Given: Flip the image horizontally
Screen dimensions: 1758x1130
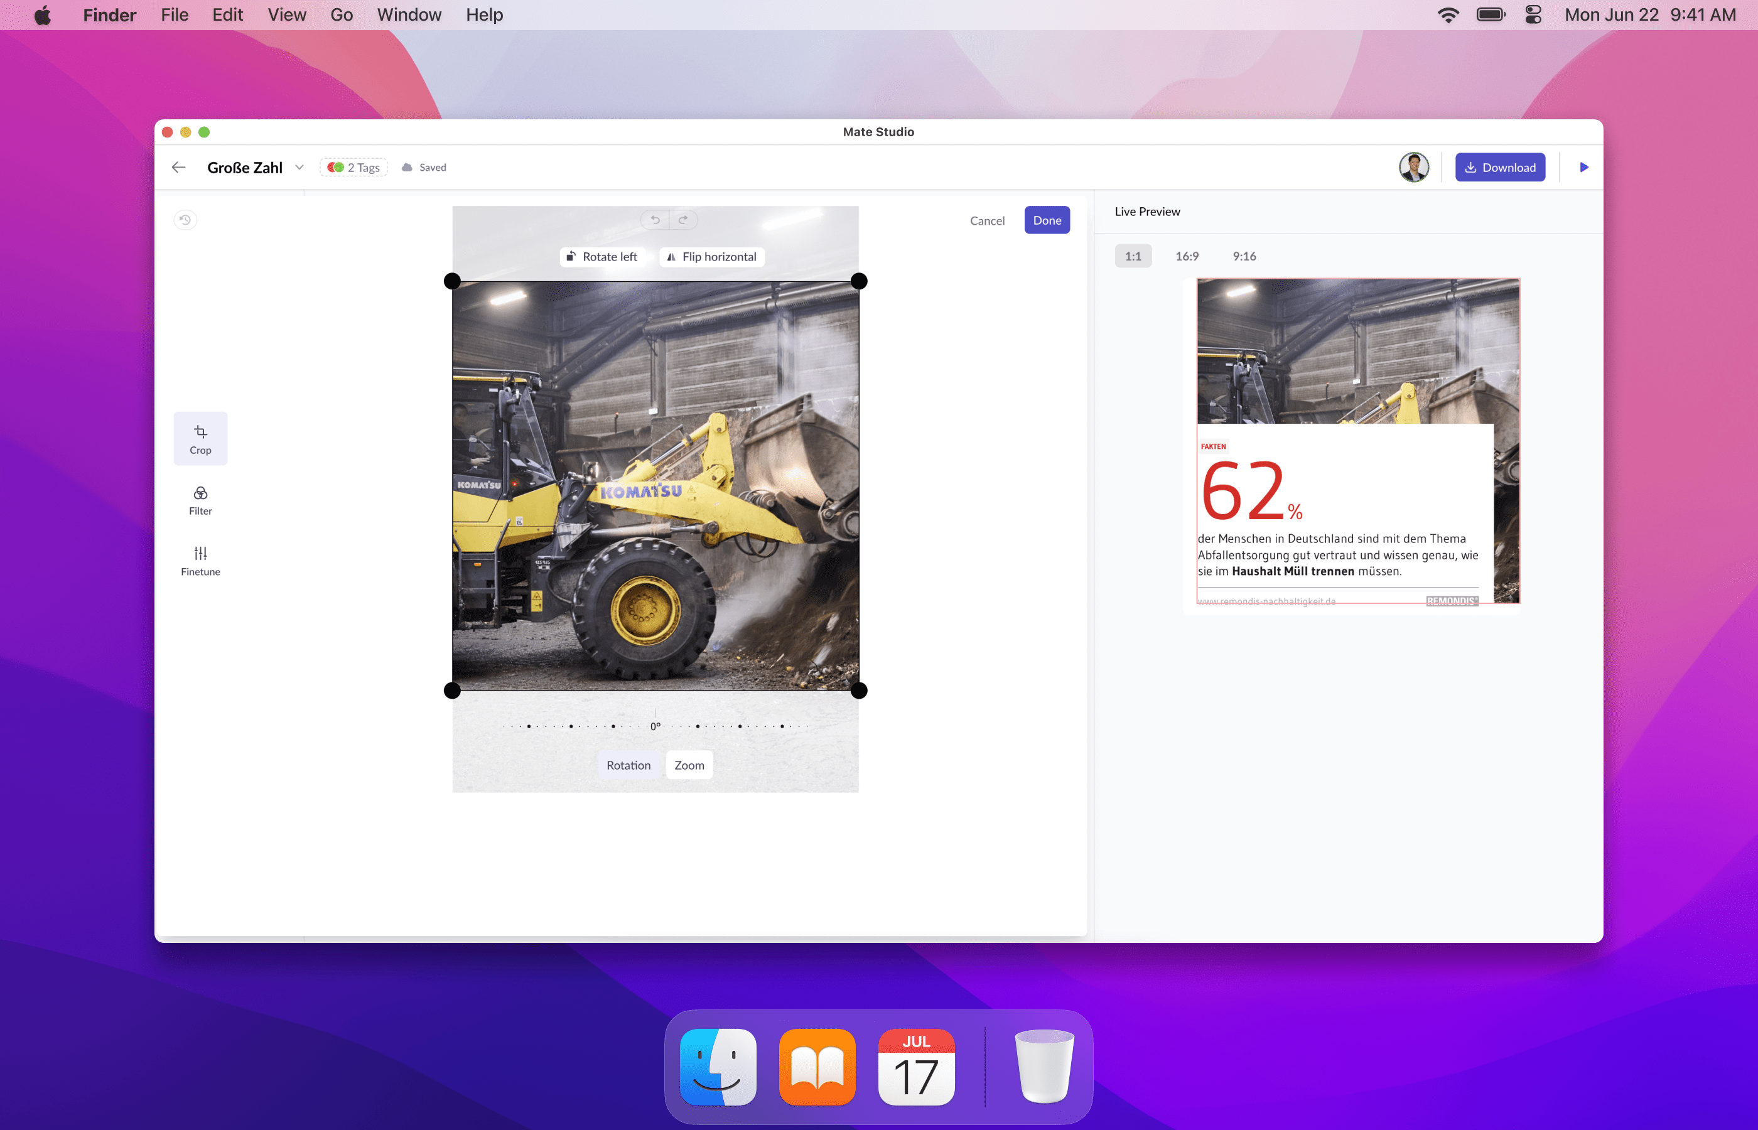Looking at the screenshot, I should [712, 257].
